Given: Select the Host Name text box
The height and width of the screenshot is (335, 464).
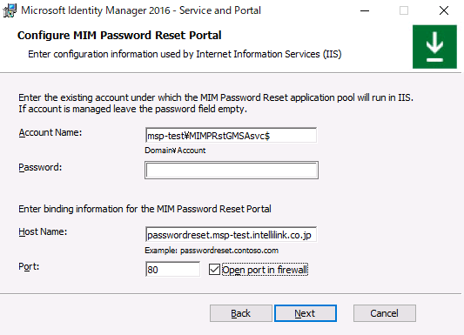Looking at the screenshot, I should (231, 234).
